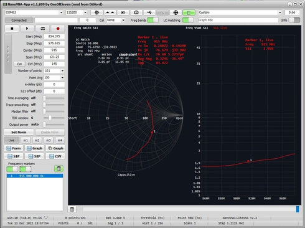Stop the sweep with the stop button
Screen dimensions: 305x228
pos(12,29)
